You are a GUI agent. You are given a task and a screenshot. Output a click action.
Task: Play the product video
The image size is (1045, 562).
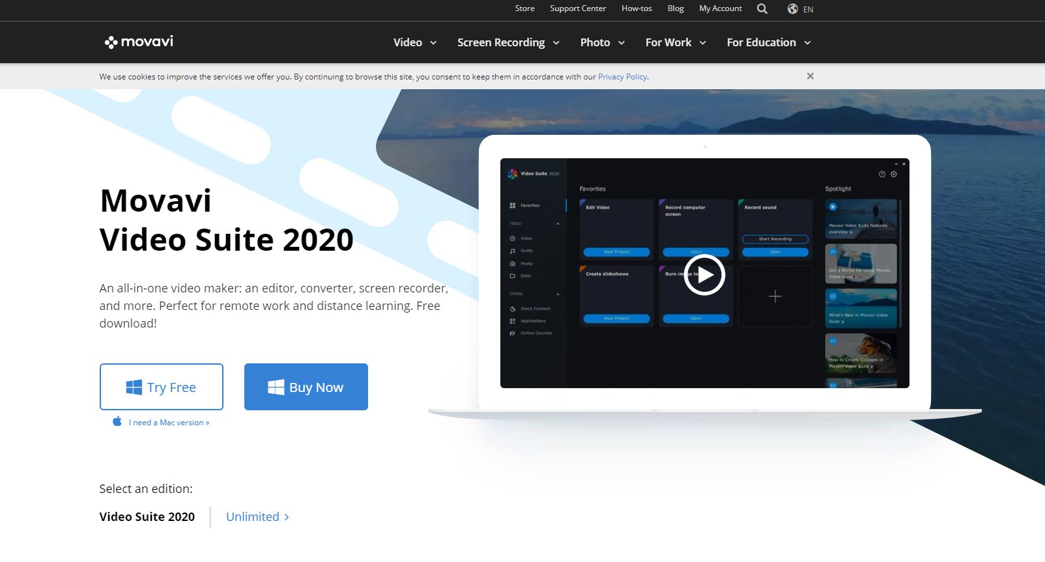tap(704, 275)
